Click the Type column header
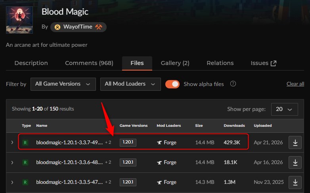This screenshot has width=310, height=193. point(26,126)
